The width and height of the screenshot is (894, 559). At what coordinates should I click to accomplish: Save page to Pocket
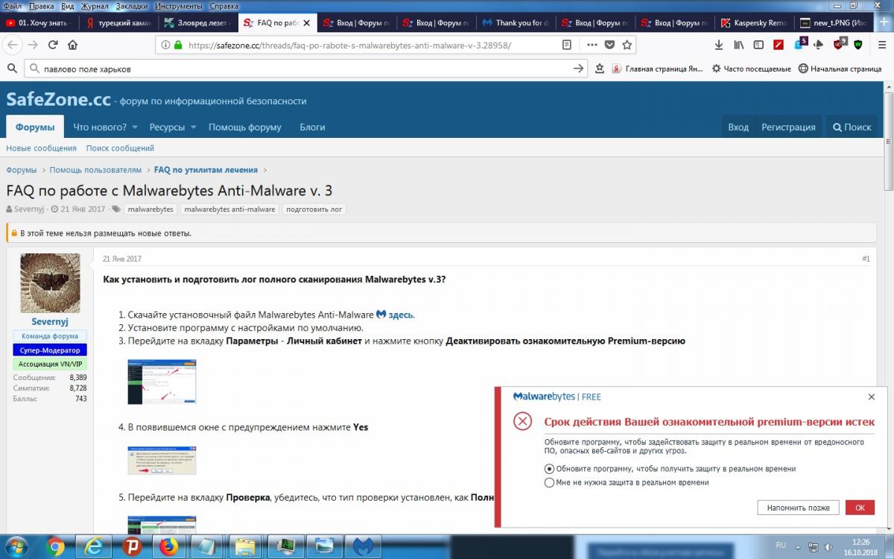(x=609, y=45)
